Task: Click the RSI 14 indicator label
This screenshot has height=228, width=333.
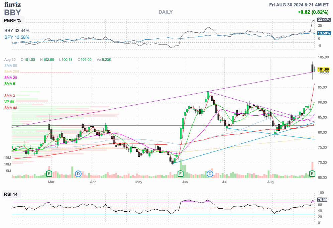Action: [11, 194]
